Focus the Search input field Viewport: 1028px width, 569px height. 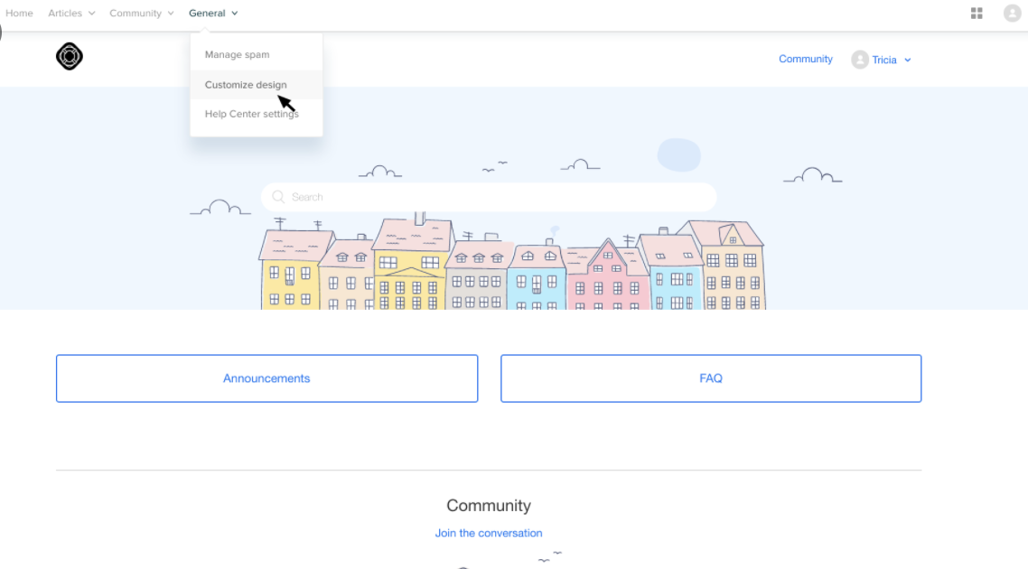(x=497, y=197)
